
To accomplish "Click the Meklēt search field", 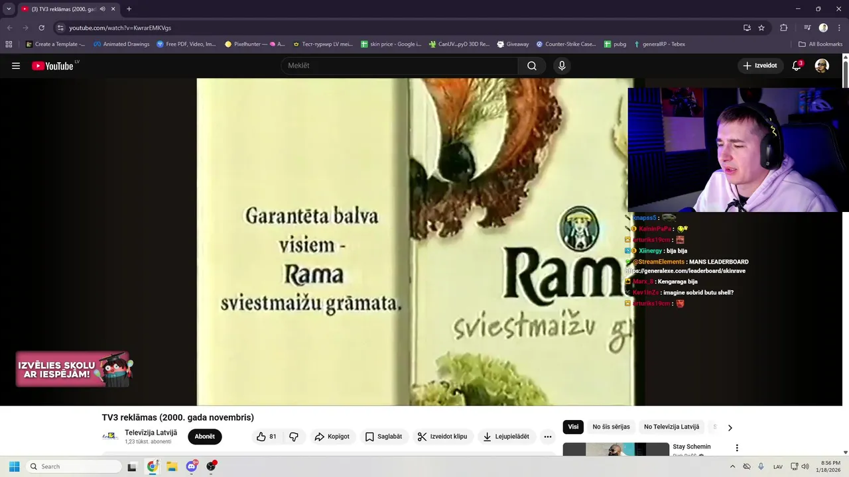I will [x=400, y=66].
